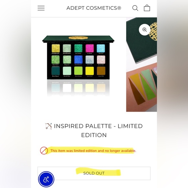Open the blue accessibility widget button
The height and width of the screenshot is (188, 188).
click(46, 179)
